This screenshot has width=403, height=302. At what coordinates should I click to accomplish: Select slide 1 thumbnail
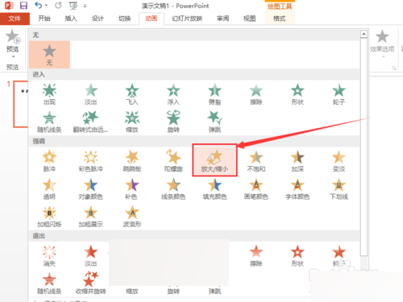point(21,104)
